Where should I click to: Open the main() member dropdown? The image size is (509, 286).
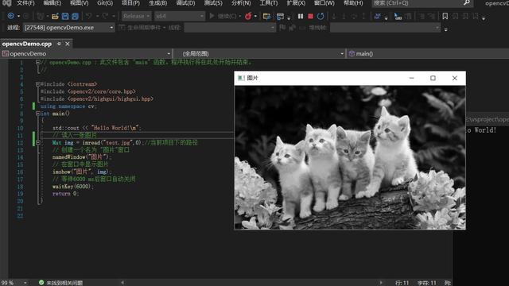pyautogui.click(x=428, y=54)
